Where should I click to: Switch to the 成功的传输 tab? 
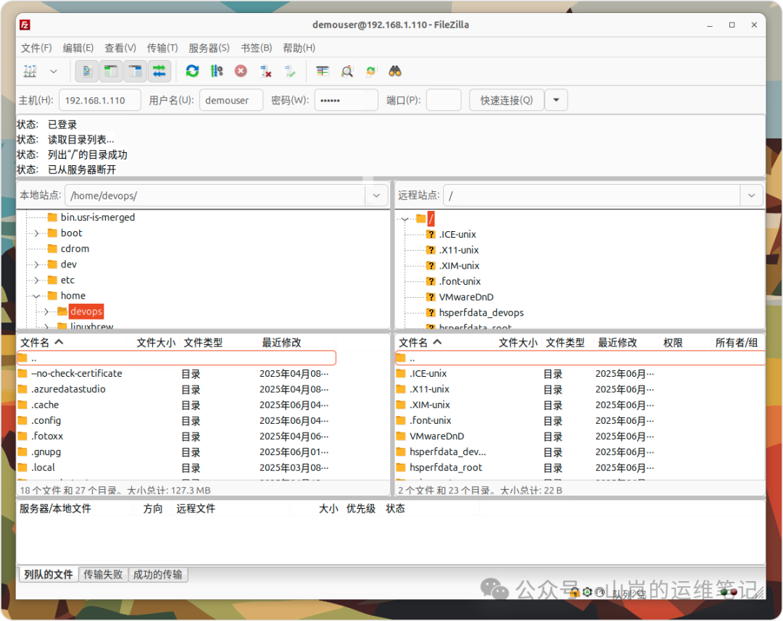pos(159,574)
